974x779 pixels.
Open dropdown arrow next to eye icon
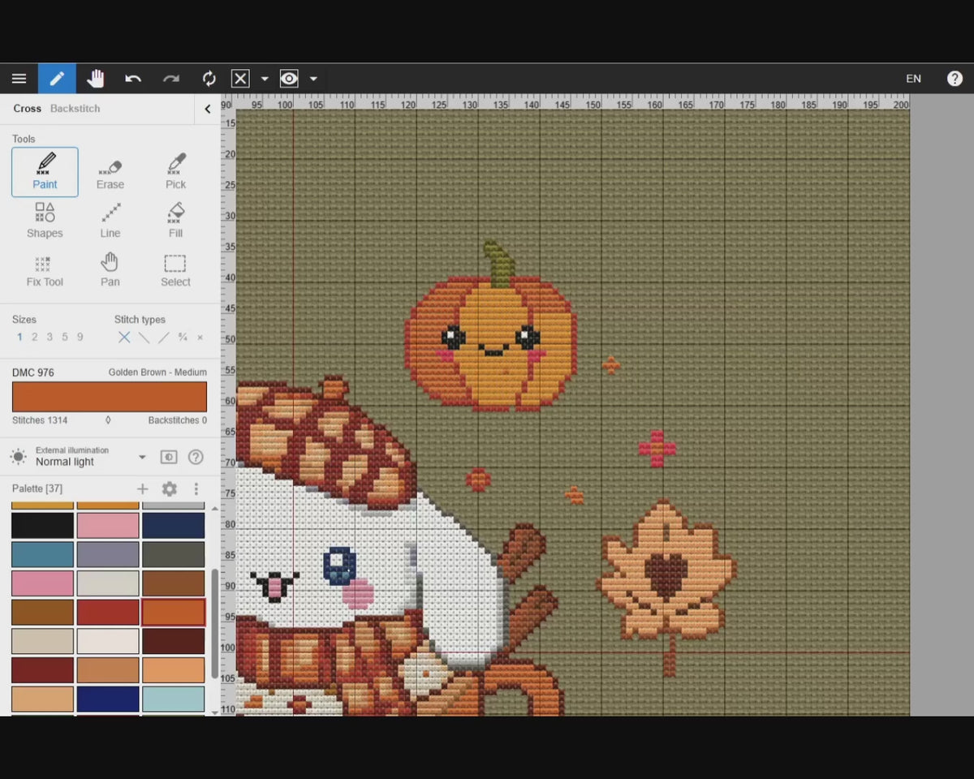click(x=313, y=79)
